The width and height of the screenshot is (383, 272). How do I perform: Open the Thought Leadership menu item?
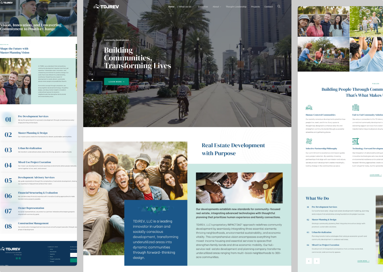point(236,7)
